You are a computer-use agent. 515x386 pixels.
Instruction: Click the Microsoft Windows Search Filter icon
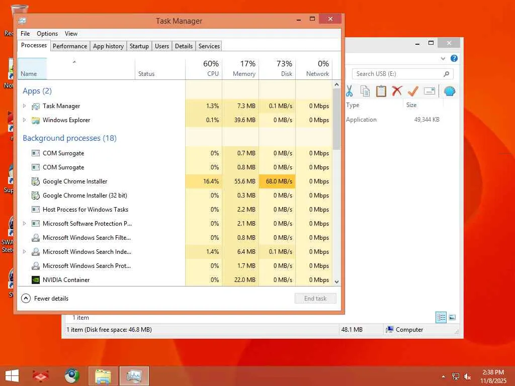pos(36,238)
